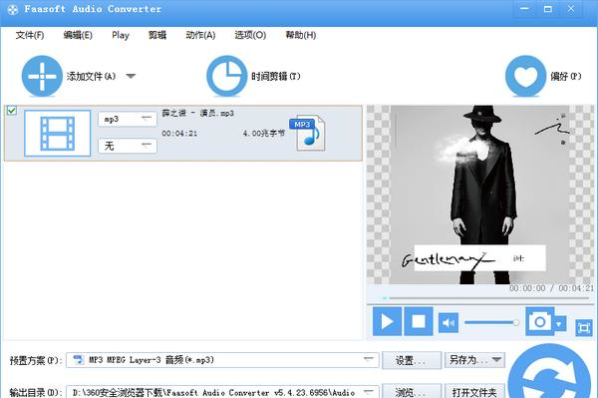Image resolution: width=598 pixels, height=398 pixels.
Task: Open the Time Trim clock icon
Action: 226,76
